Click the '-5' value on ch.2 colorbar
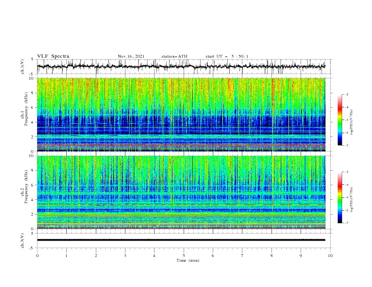372x287 pixels. [x=347, y=197]
